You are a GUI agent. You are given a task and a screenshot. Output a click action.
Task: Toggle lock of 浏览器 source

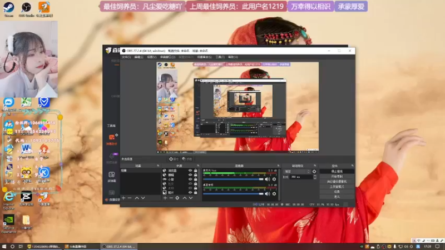(x=196, y=171)
